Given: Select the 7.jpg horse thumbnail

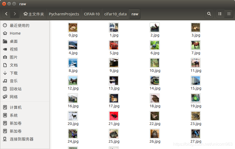Looking at the screenshot, I should (196, 45).
